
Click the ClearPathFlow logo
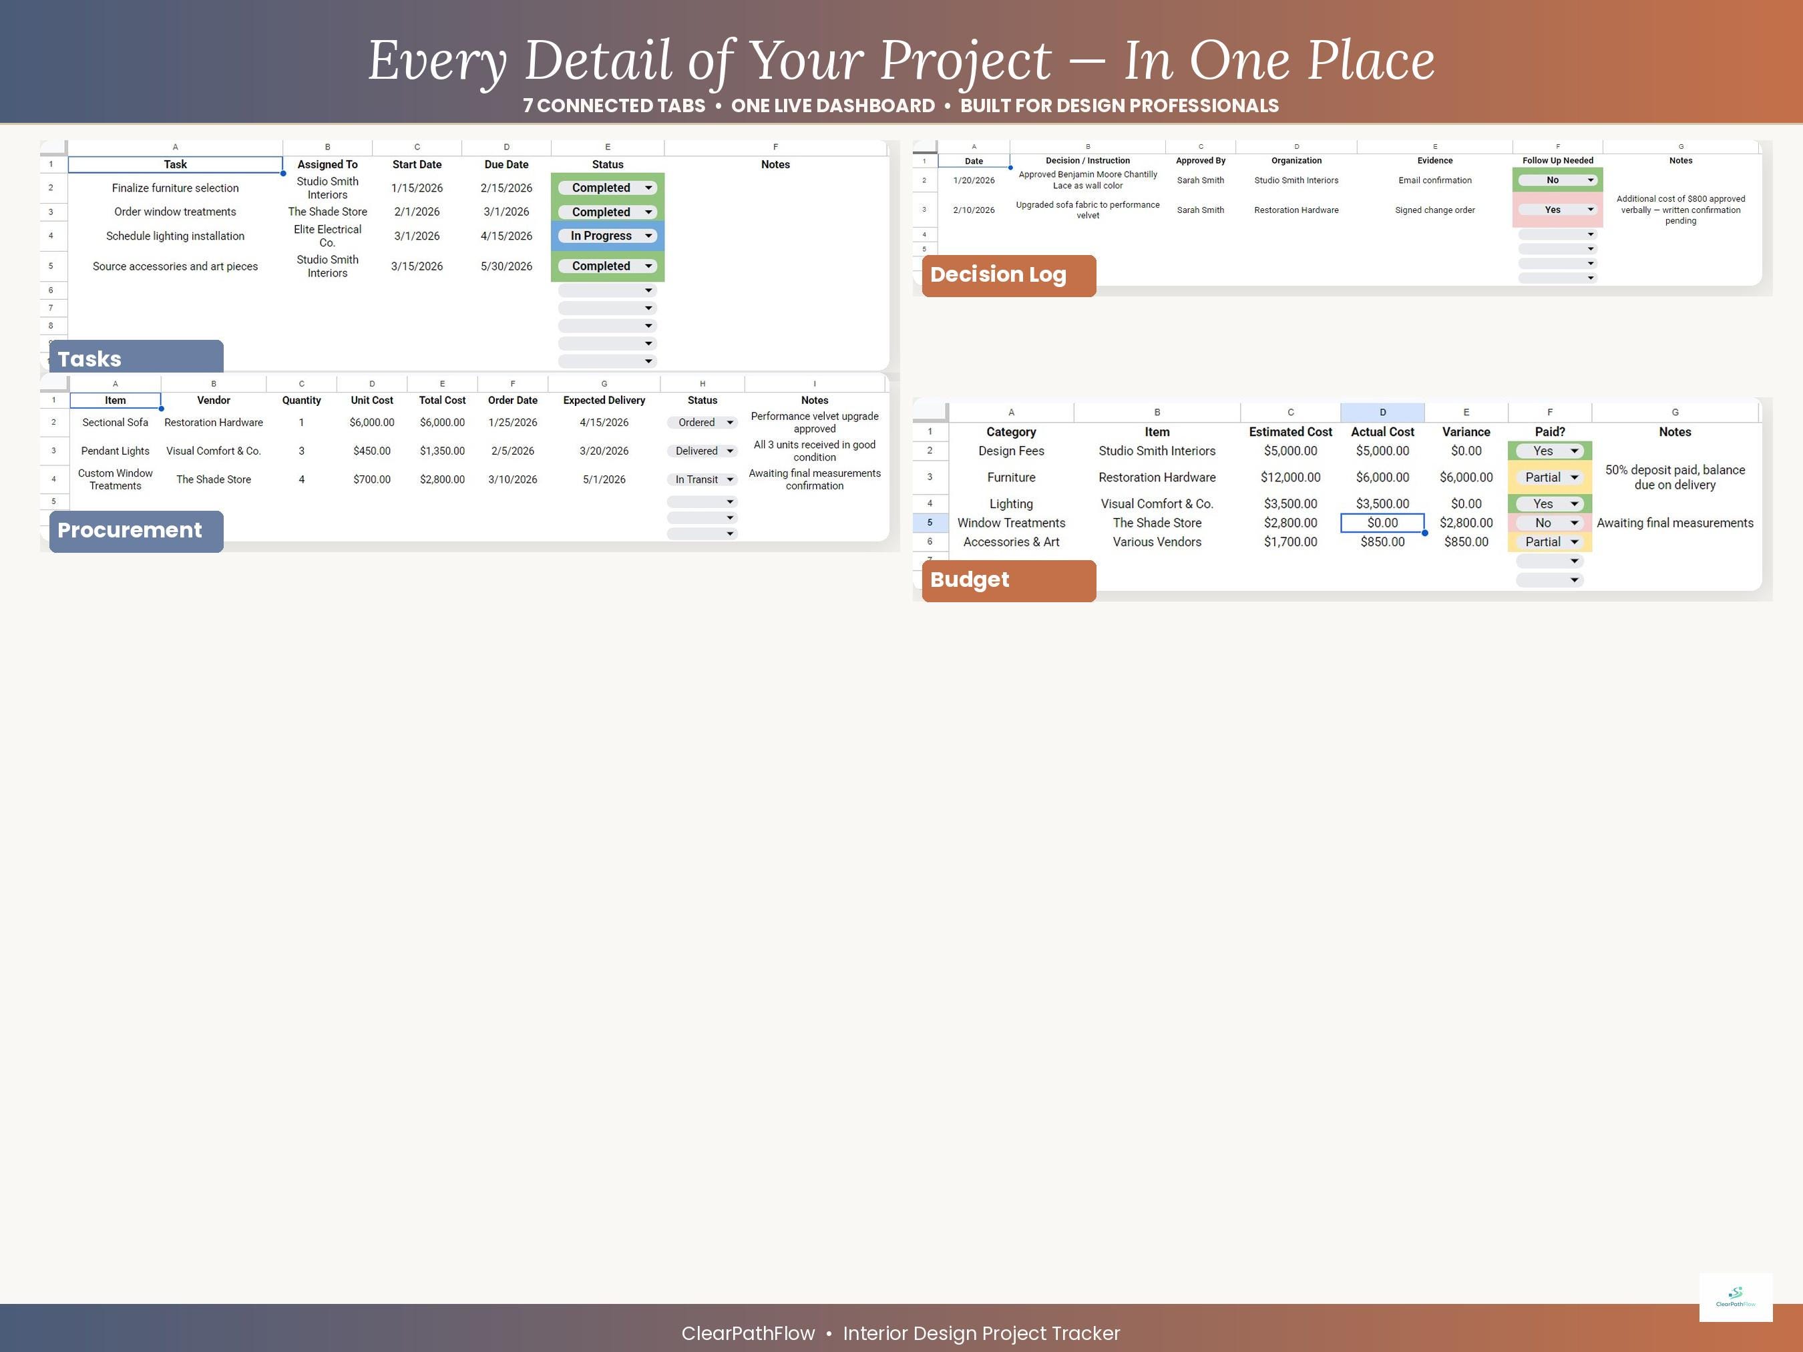[x=1736, y=1297]
